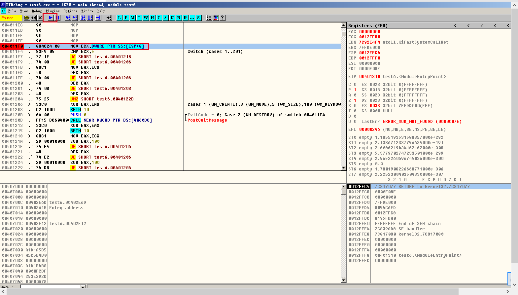Select the EFL value 00000246
The height and width of the screenshot is (295, 518).
click(370, 129)
